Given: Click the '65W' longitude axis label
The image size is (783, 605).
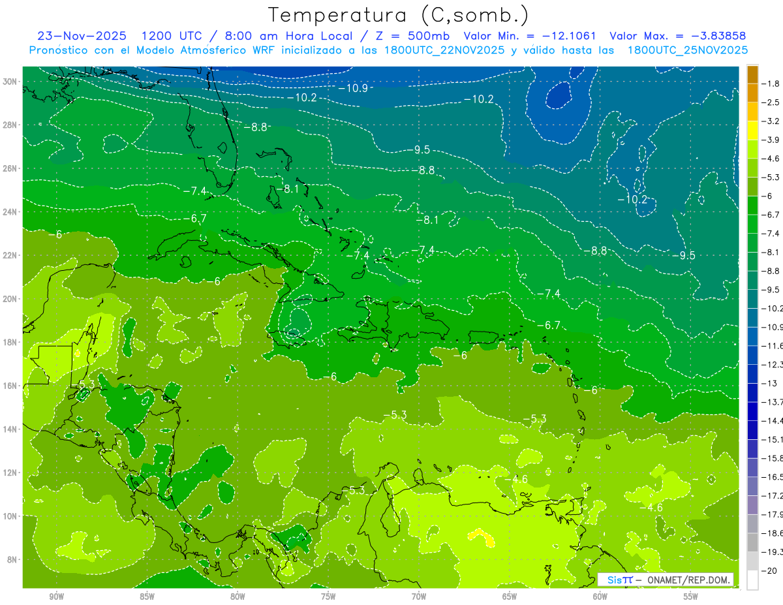Looking at the screenshot, I should 510,597.
